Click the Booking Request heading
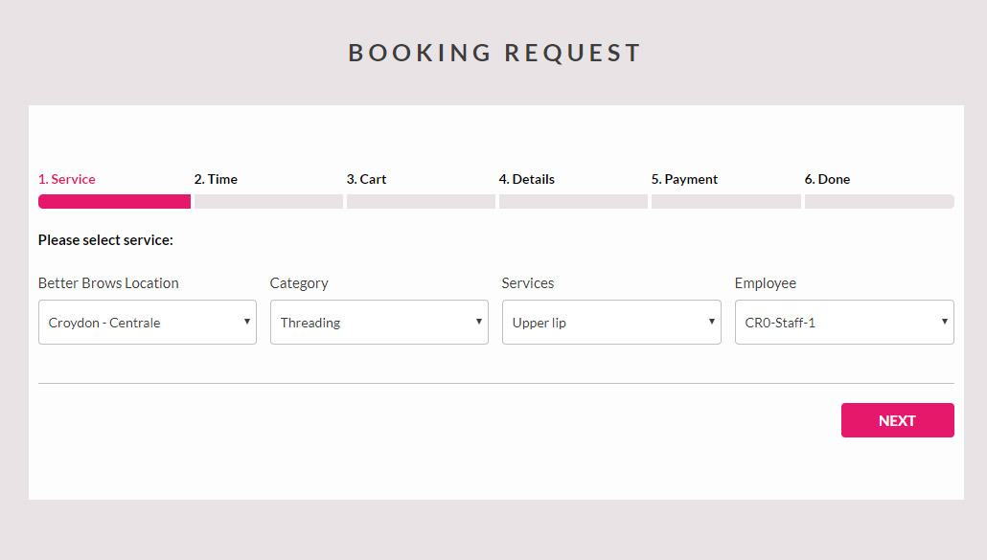The image size is (987, 560). (x=494, y=53)
